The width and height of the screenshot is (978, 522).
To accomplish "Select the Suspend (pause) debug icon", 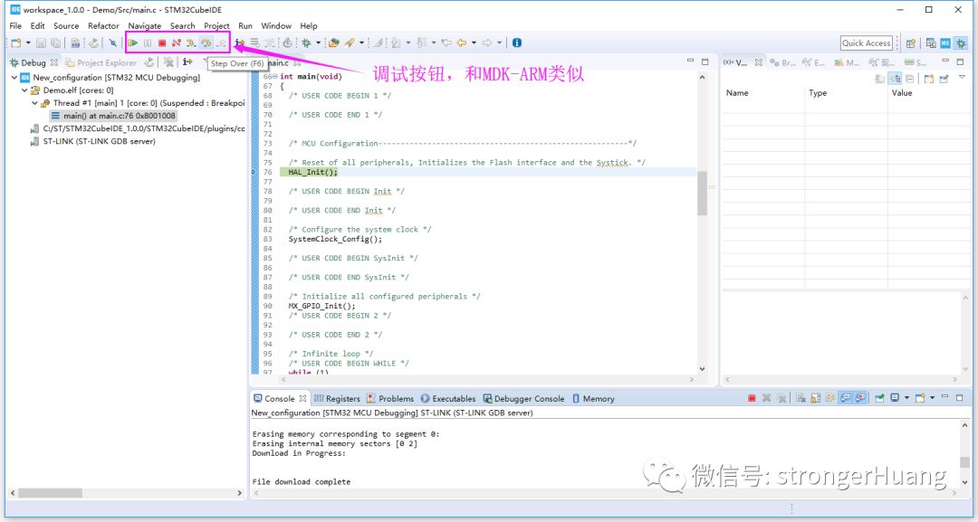I will point(147,42).
